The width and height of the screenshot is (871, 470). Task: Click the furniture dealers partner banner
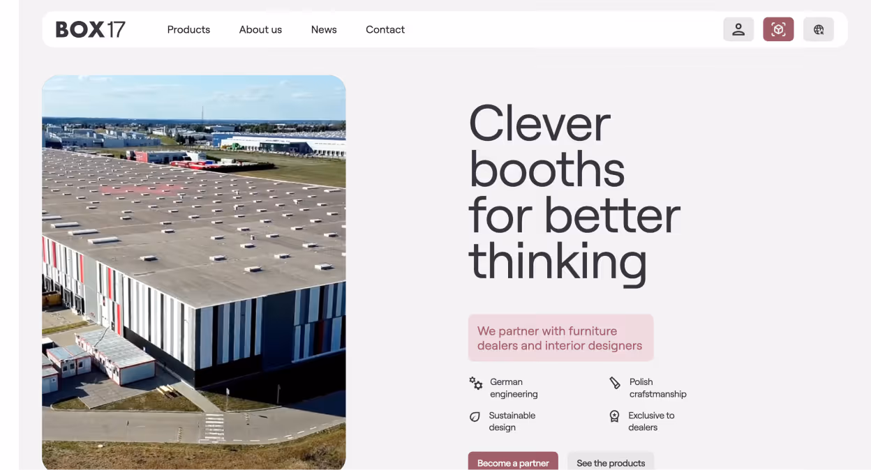(560, 338)
